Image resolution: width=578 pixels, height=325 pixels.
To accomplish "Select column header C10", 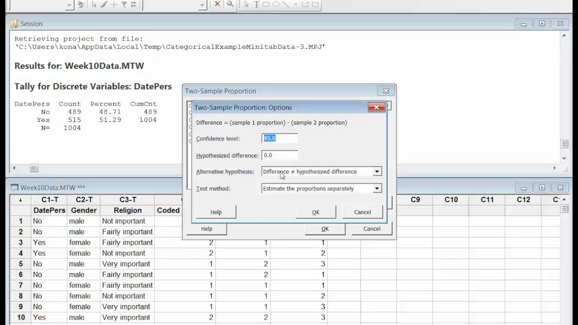I will pyautogui.click(x=451, y=200).
